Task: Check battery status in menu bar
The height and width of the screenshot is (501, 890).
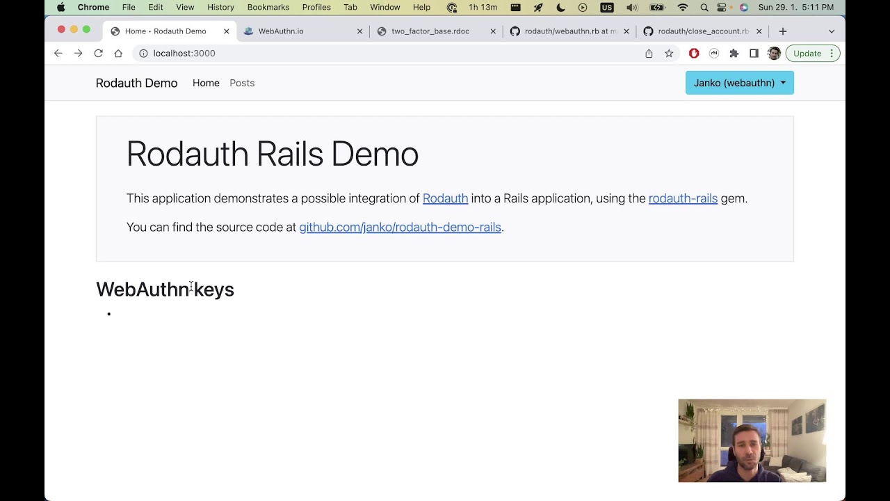Action: click(x=657, y=7)
